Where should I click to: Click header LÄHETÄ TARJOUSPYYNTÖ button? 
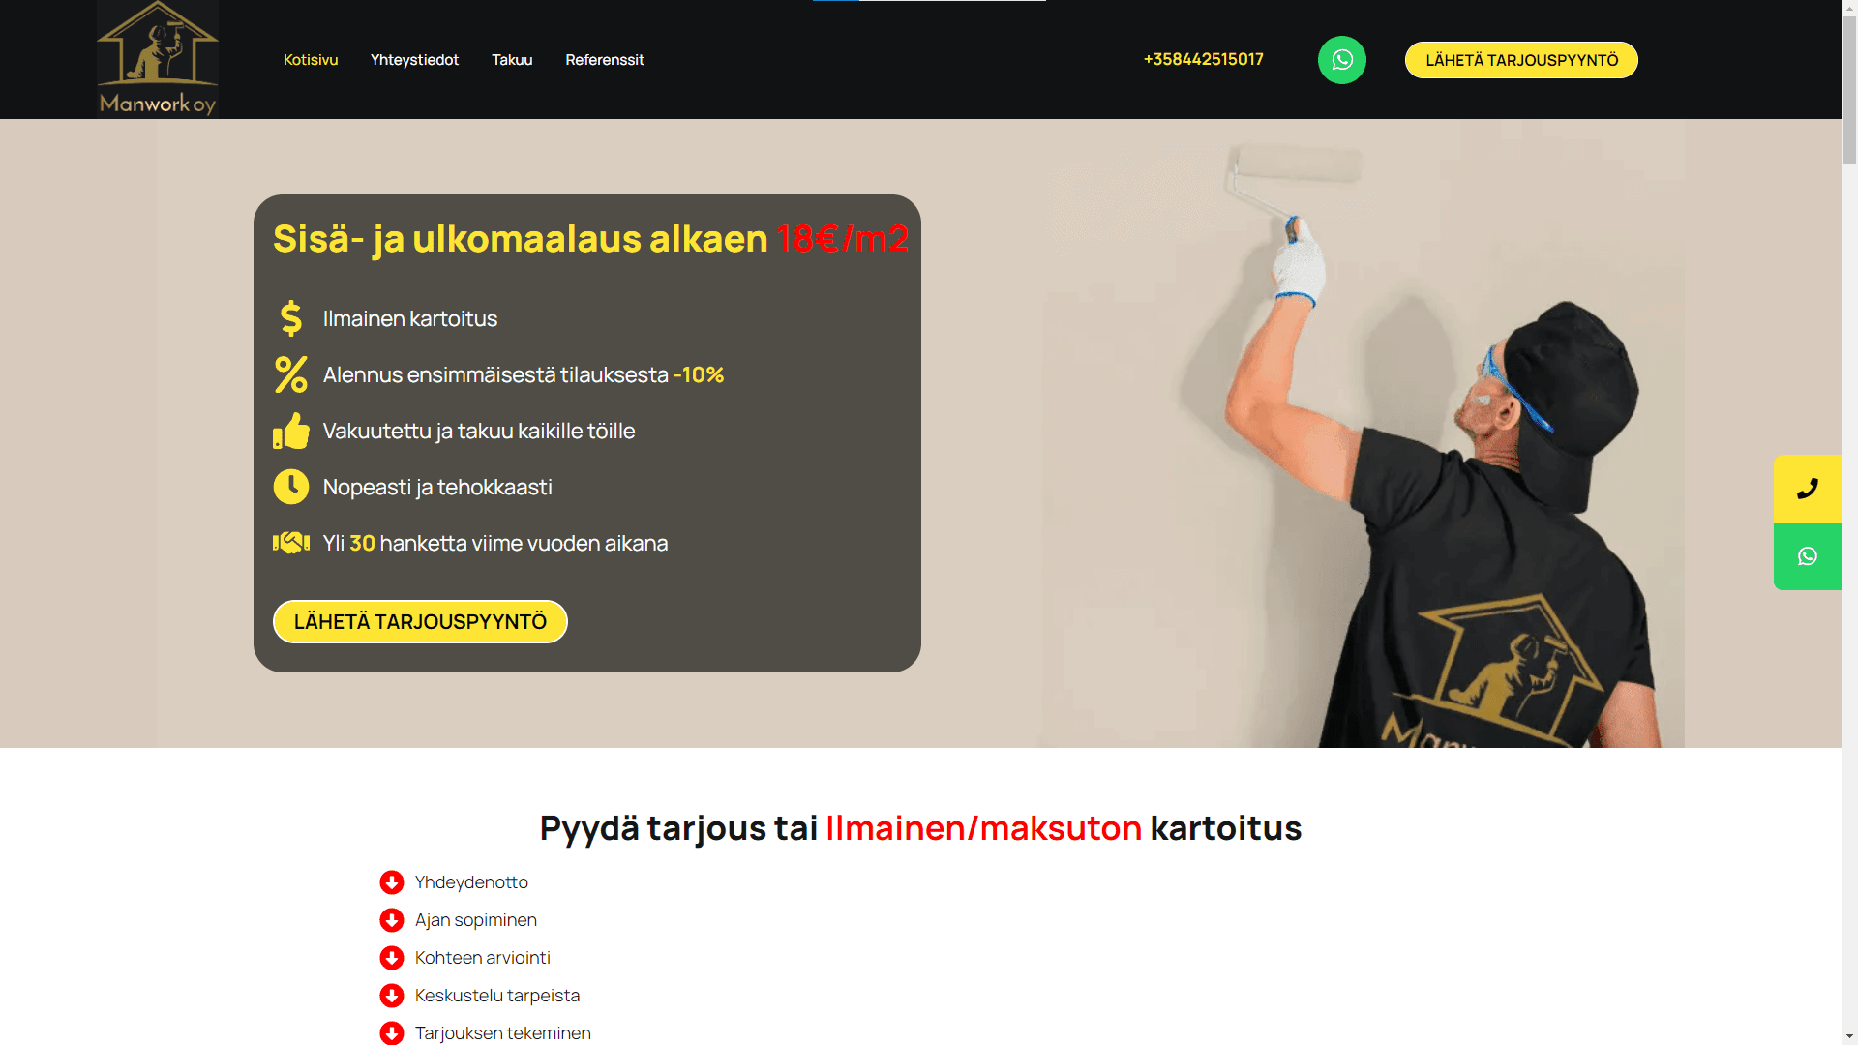click(x=1521, y=60)
